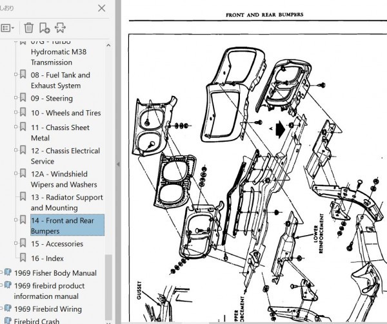Click the book icon beside 1969 Fisher Body Manual
Viewport: 387px width, 324px height.
[8, 272]
